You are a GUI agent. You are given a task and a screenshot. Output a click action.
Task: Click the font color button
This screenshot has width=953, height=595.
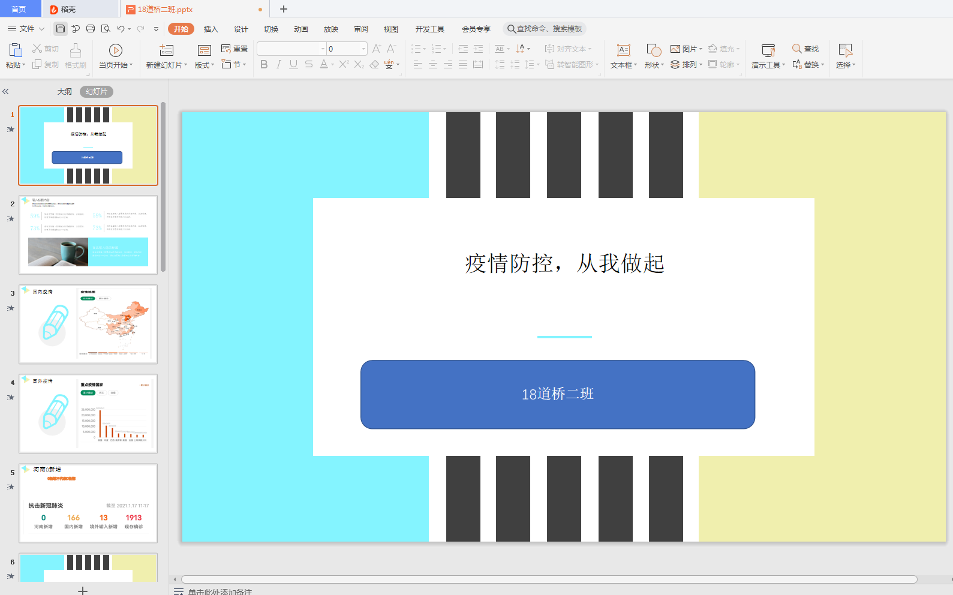[324, 65]
